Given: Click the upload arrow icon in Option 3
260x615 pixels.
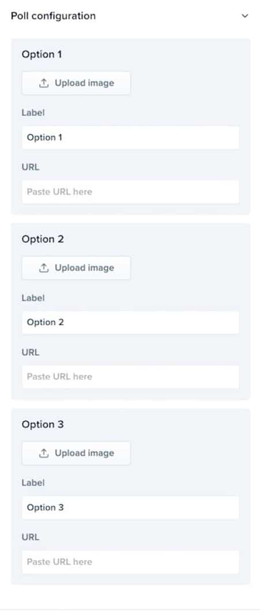Looking at the screenshot, I should pyautogui.click(x=44, y=453).
